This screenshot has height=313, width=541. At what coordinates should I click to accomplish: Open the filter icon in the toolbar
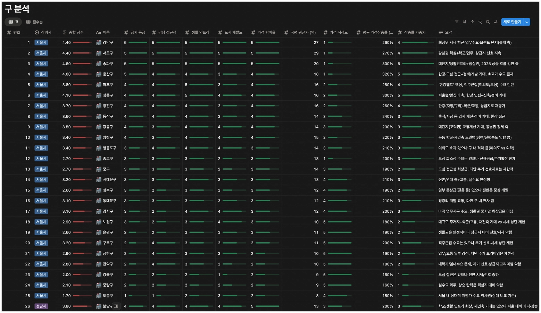(x=457, y=22)
